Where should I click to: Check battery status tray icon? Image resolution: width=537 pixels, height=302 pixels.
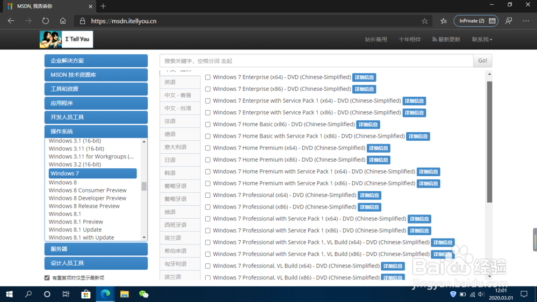(x=463, y=294)
